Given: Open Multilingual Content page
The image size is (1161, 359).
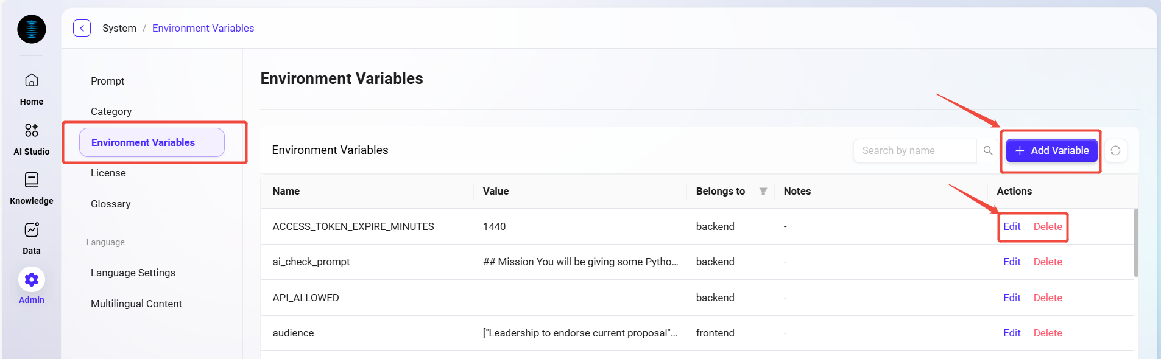Looking at the screenshot, I should click(136, 304).
